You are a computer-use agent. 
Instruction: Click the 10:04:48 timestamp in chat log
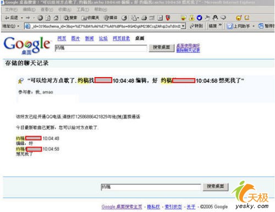51,138
